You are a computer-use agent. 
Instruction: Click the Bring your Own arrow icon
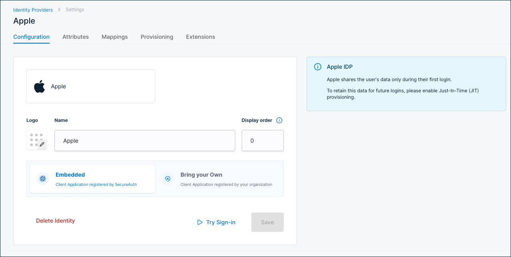click(168, 179)
